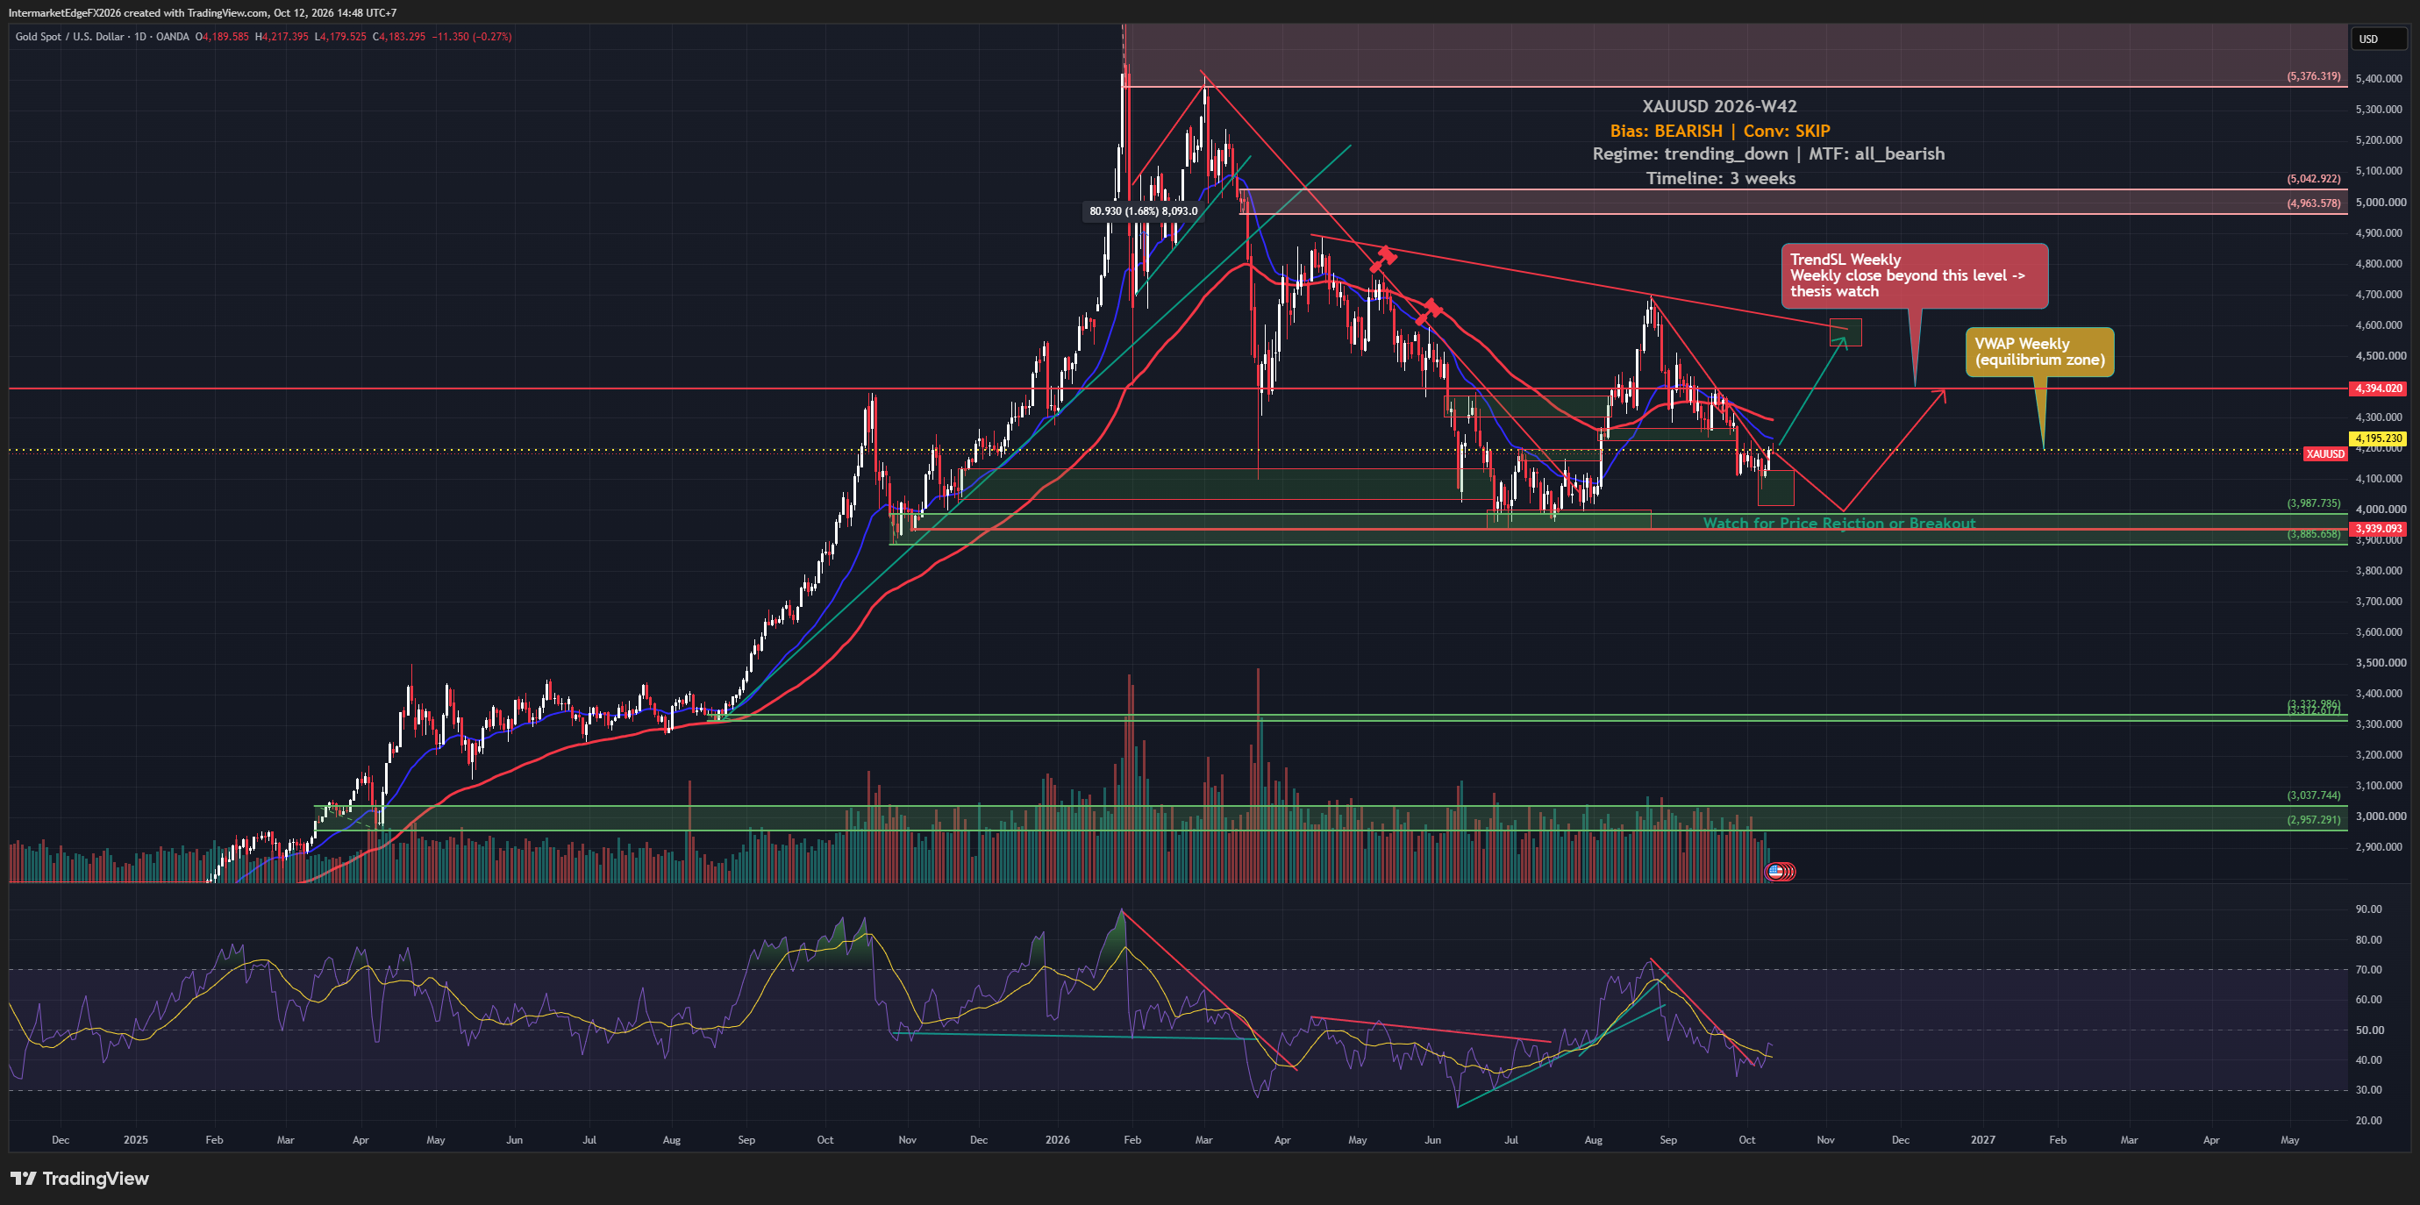Click the 2026 label on the time axis

coord(1057,1139)
